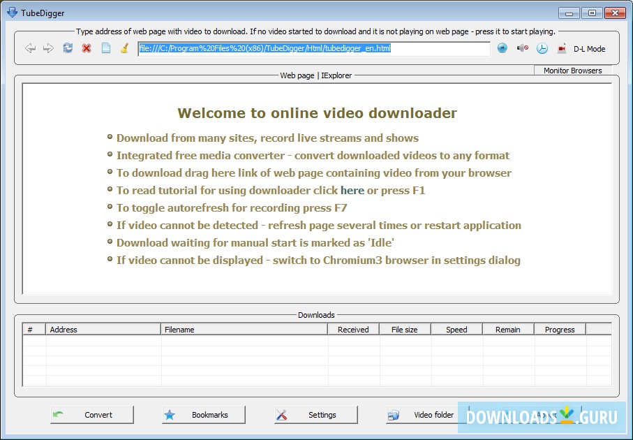Open the Bookmarks button
Viewport: 633px width, 440px height.
[204, 415]
